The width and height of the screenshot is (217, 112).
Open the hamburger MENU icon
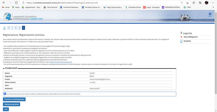click(x=210, y=15)
